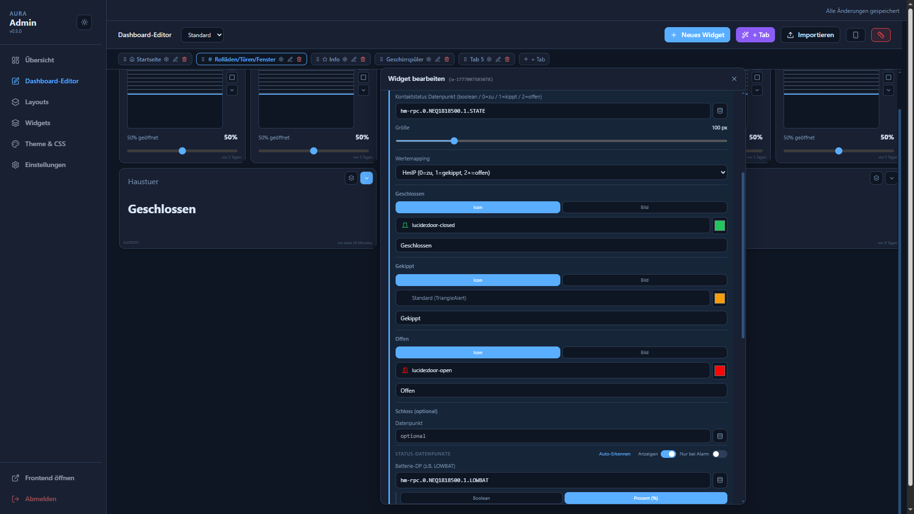Click the theme brightness icon near AURA Admin

tap(84, 22)
